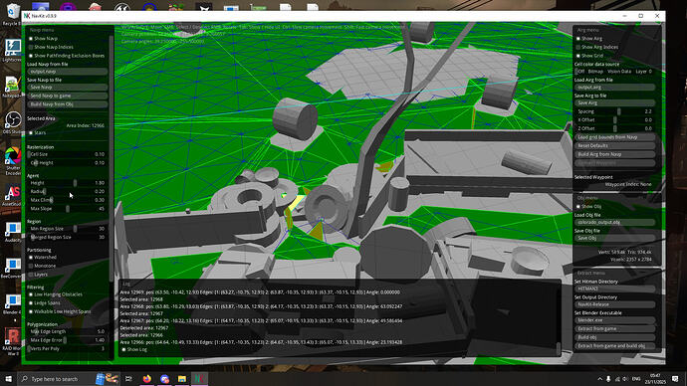
Task: Adjust the agent Height slider
Action: 67,183
